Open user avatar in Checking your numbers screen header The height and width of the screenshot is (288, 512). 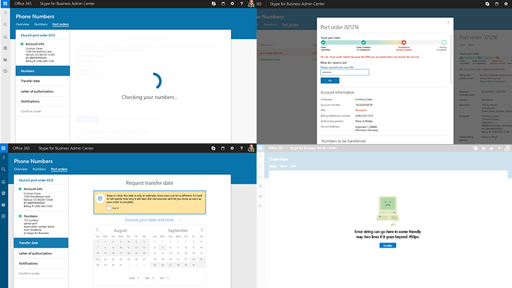pyautogui.click(x=251, y=4)
